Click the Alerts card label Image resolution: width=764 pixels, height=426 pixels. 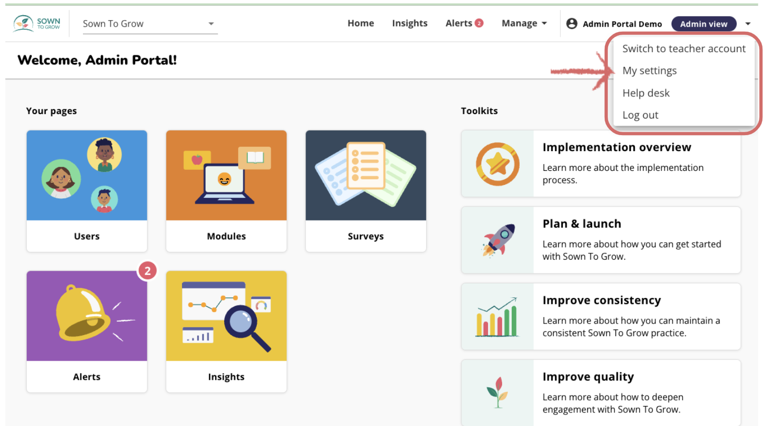coord(86,377)
